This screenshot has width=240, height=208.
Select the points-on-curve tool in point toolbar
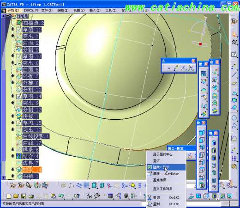tap(176, 68)
